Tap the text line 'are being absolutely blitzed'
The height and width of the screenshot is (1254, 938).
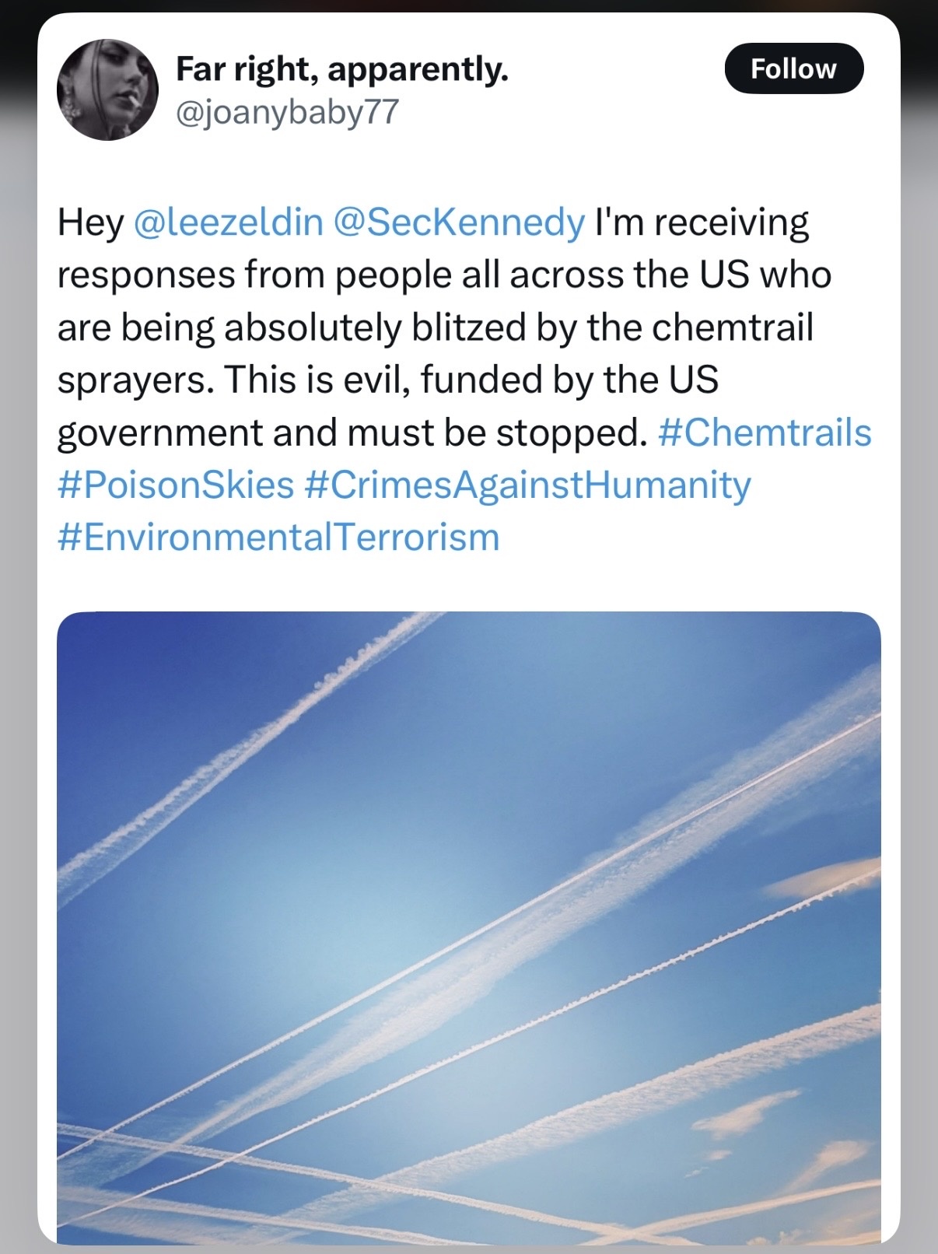click(435, 328)
